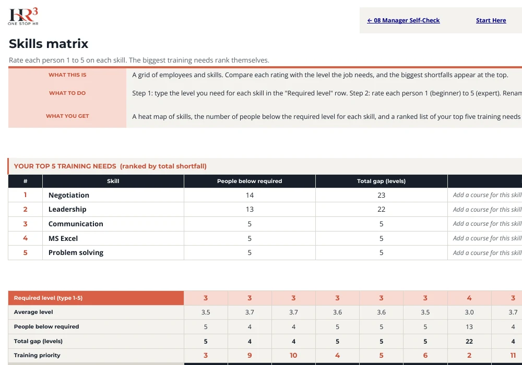Image resolution: width=522 pixels, height=365 pixels.
Task: Select the Communication skill cell
Action: [x=113, y=224]
